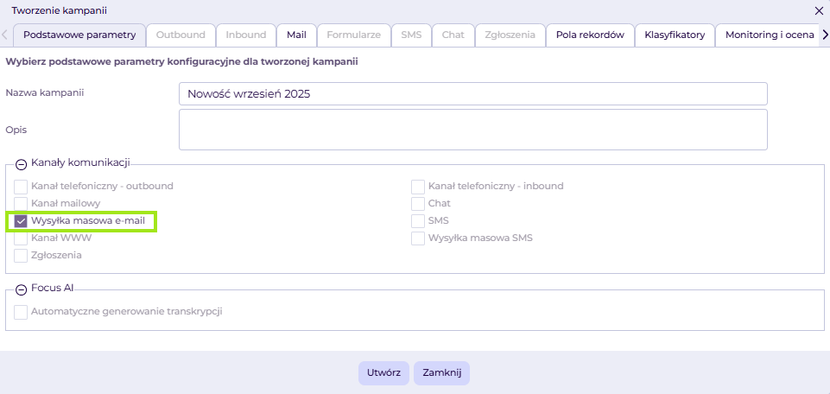Click the Nazwa kampanii input field
The image size is (830, 394).
473,94
